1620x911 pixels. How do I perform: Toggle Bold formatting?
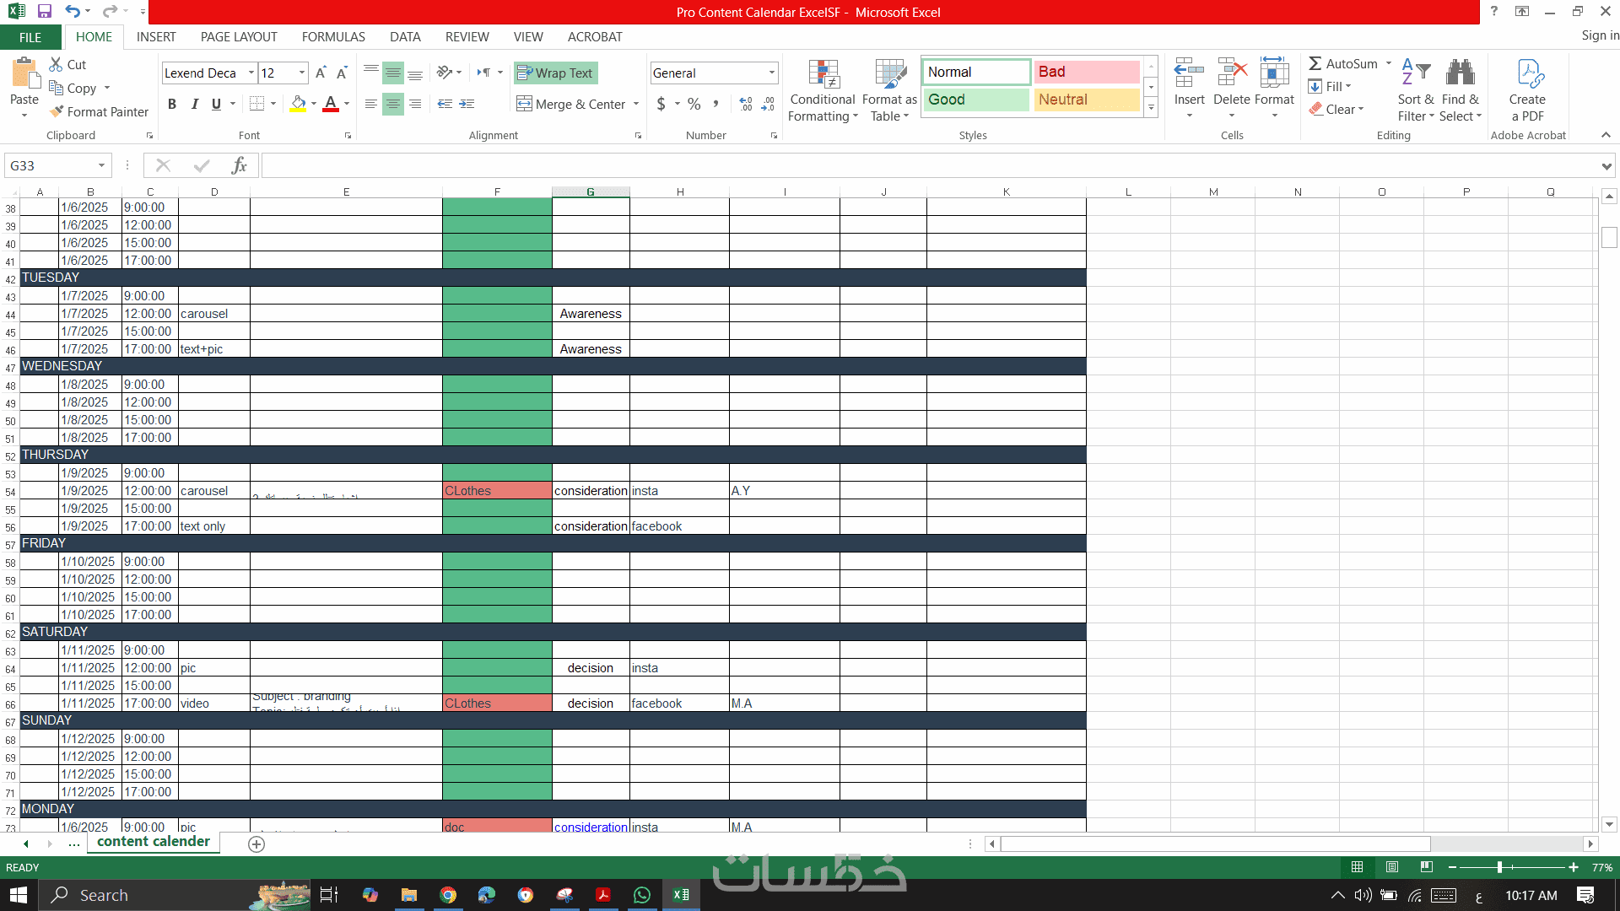point(172,104)
